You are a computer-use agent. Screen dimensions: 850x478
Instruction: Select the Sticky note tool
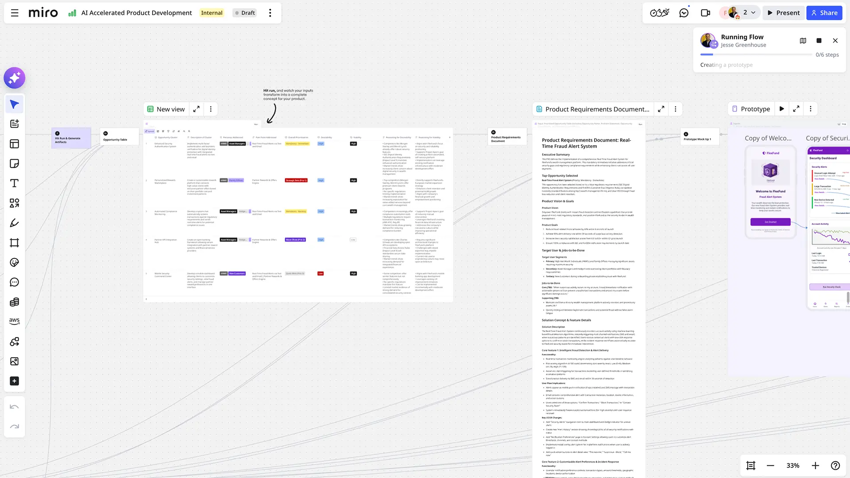[14, 164]
